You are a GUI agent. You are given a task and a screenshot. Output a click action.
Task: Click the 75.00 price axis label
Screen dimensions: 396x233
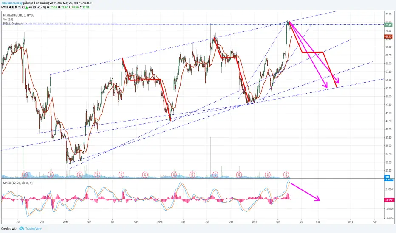point(388,14)
